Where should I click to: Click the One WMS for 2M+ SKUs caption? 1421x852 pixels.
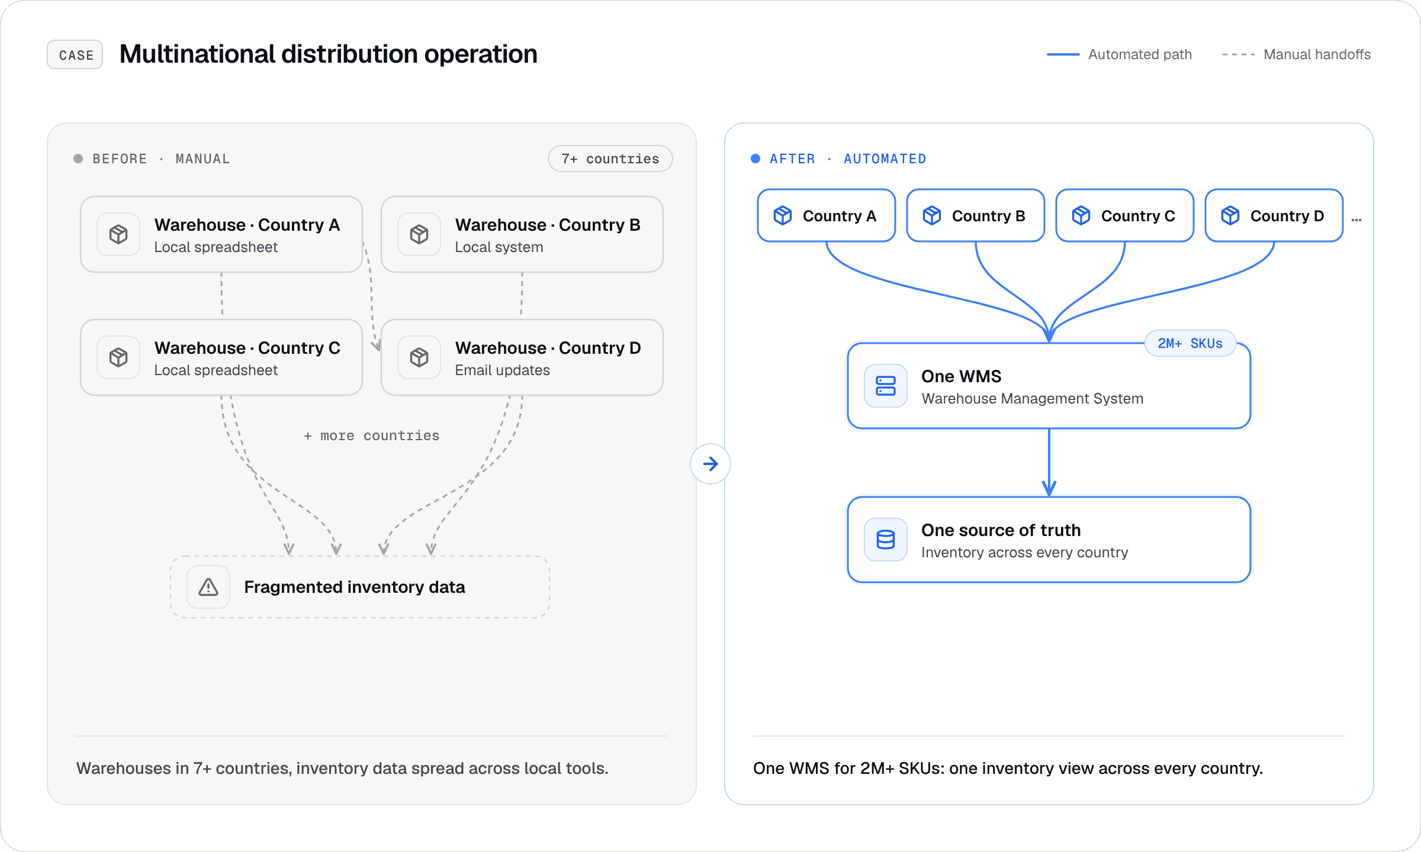click(x=1008, y=768)
